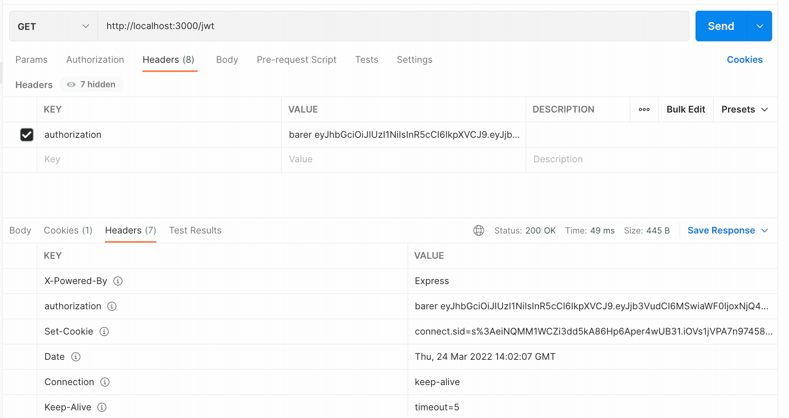Click the Bulk Edit button
The image size is (789, 418).
686,109
